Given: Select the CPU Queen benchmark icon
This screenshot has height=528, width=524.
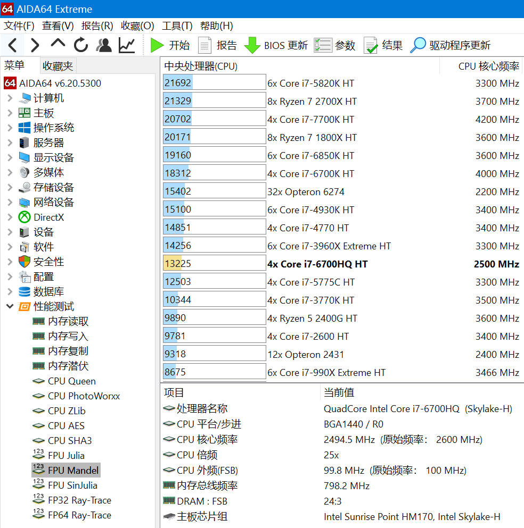Looking at the screenshot, I should click(38, 381).
